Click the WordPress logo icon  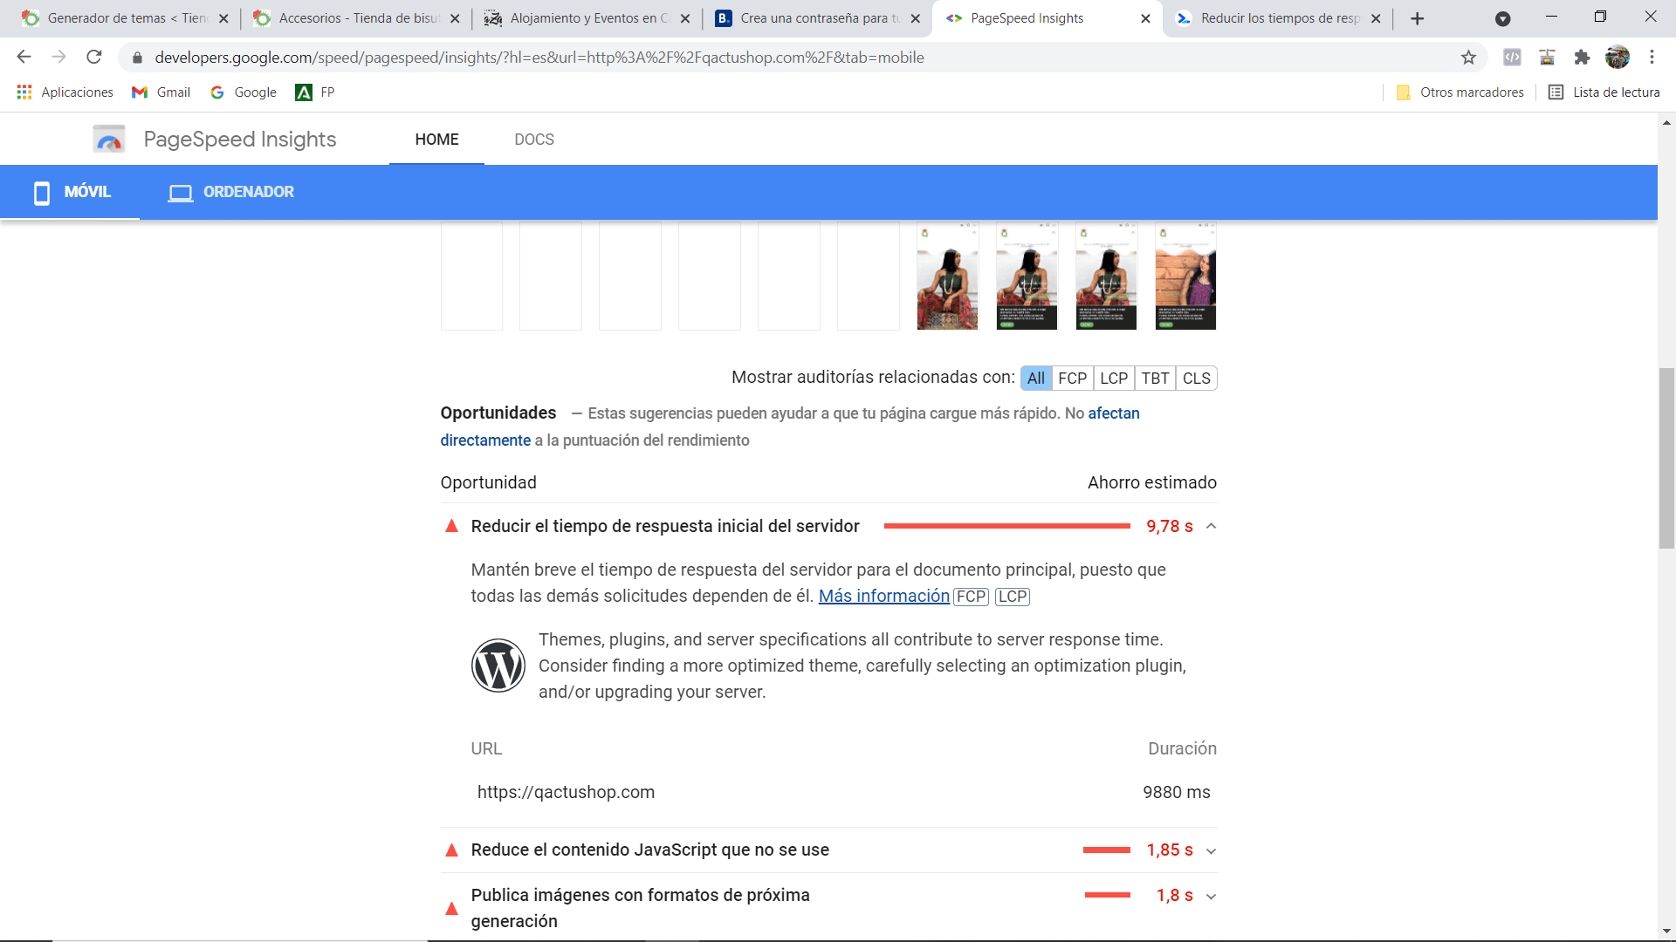[x=498, y=666]
